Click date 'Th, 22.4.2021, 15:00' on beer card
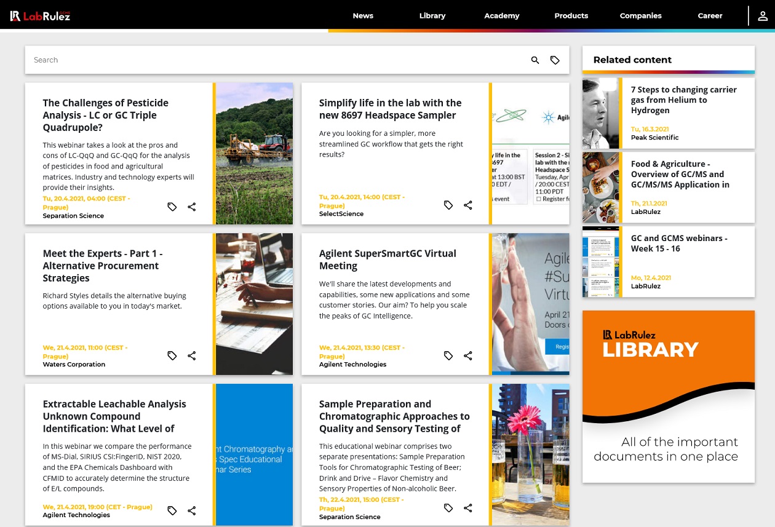This screenshot has height=527, width=775. [x=361, y=504]
